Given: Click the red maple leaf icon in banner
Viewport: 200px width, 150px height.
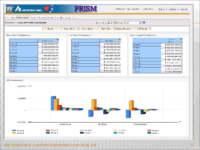Looking at the screenshot, I should click(47, 9).
